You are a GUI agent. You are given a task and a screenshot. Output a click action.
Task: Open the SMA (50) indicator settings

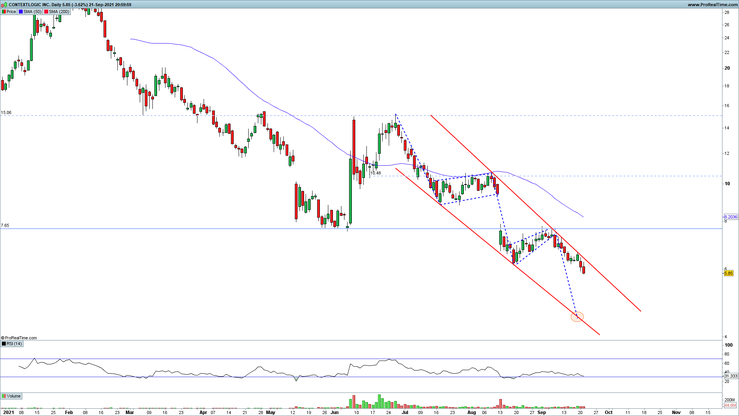(32, 12)
